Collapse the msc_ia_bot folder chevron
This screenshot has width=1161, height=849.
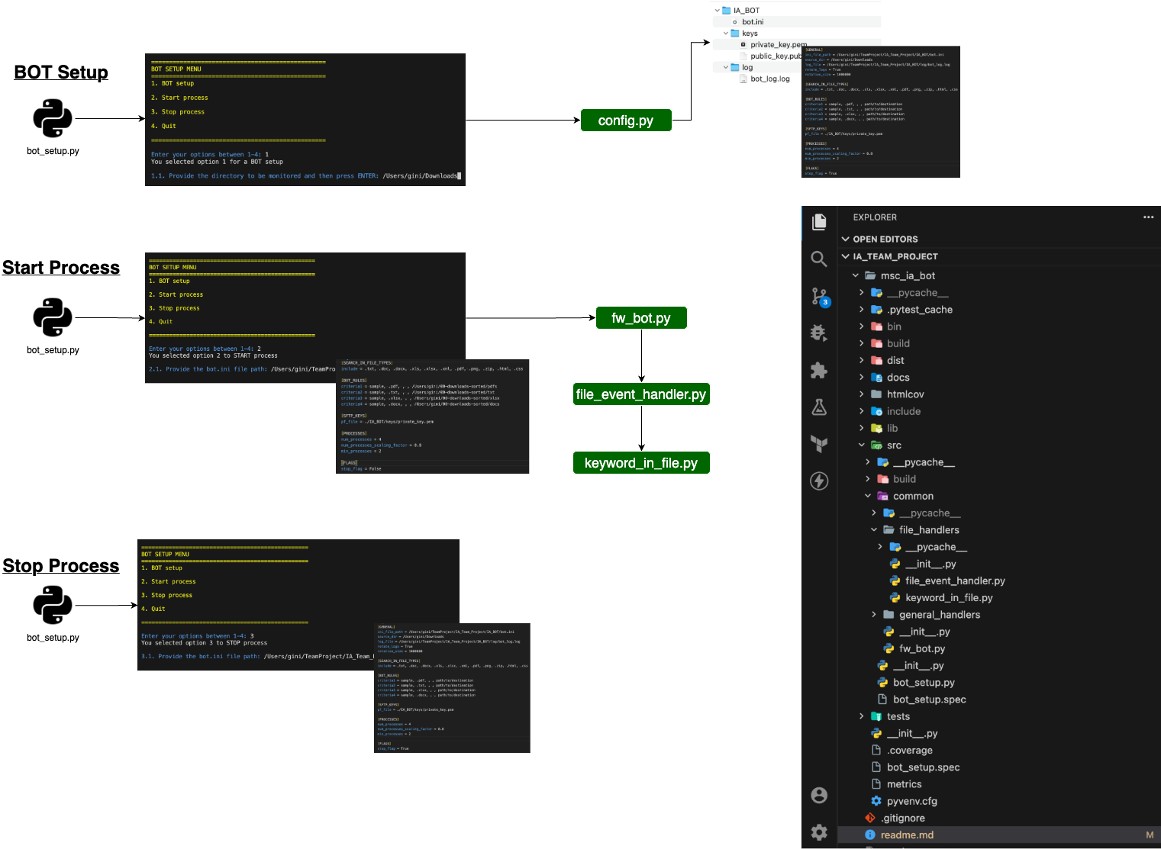(x=856, y=275)
